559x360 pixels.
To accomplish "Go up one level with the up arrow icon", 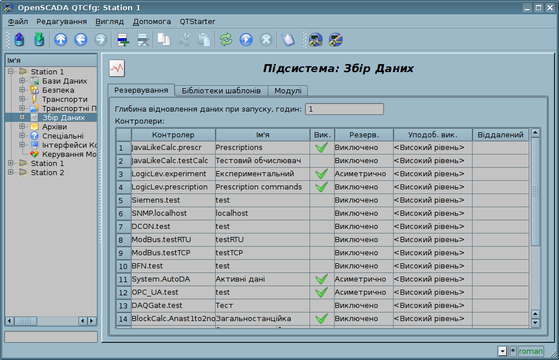I will pyautogui.click(x=61, y=39).
